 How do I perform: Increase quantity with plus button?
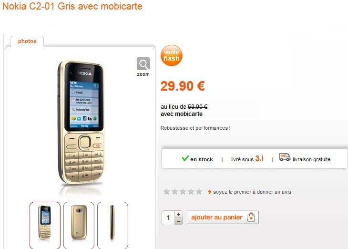tap(179, 214)
